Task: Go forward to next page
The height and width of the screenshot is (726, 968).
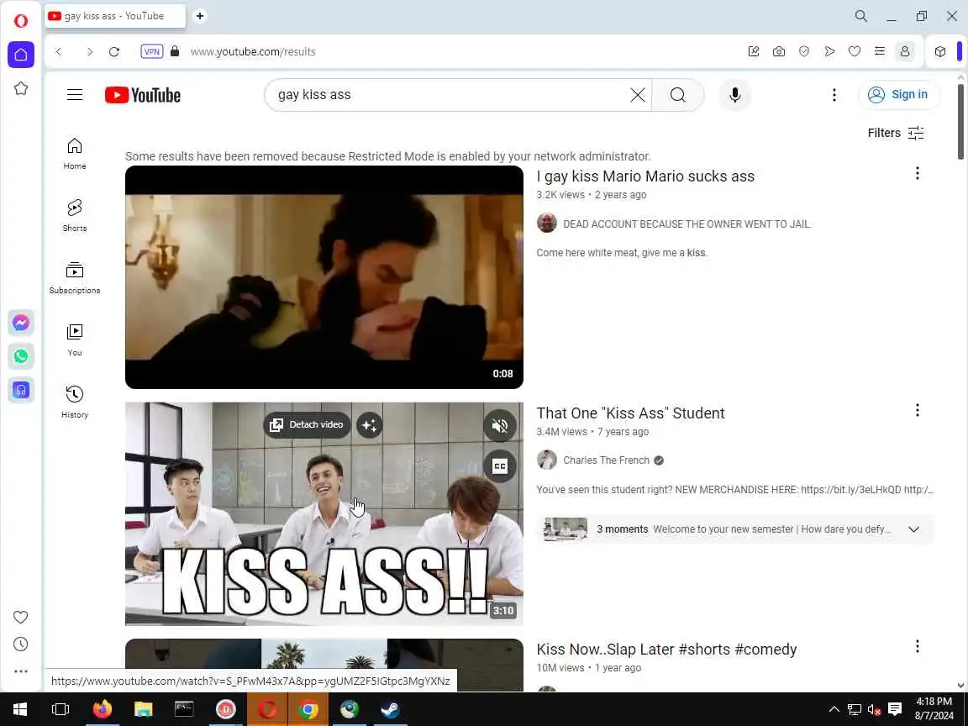Action: (90, 52)
